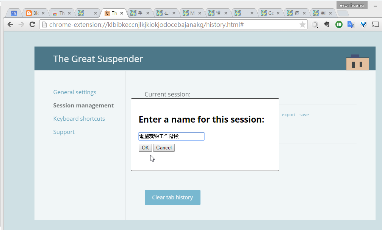Cancel the session name dialog
This screenshot has width=382, height=230.
coord(164,148)
